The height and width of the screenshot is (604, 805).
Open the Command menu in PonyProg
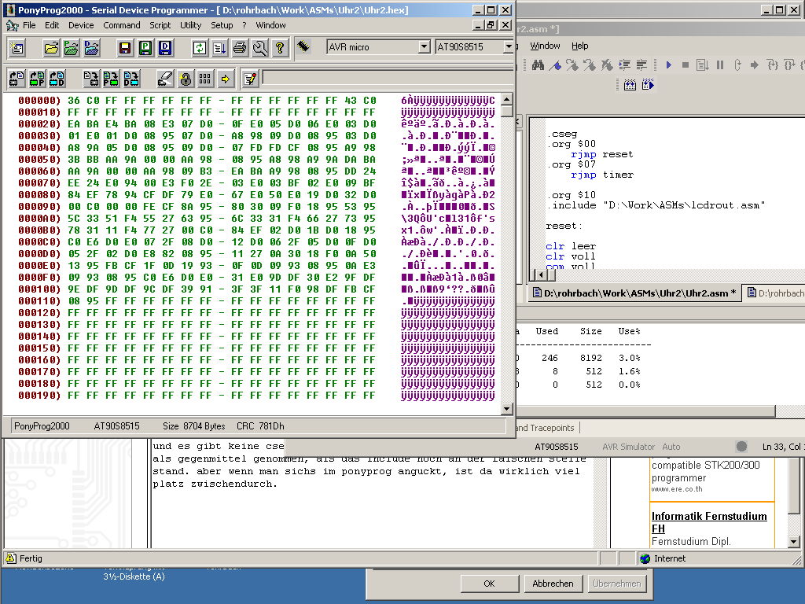(122, 25)
